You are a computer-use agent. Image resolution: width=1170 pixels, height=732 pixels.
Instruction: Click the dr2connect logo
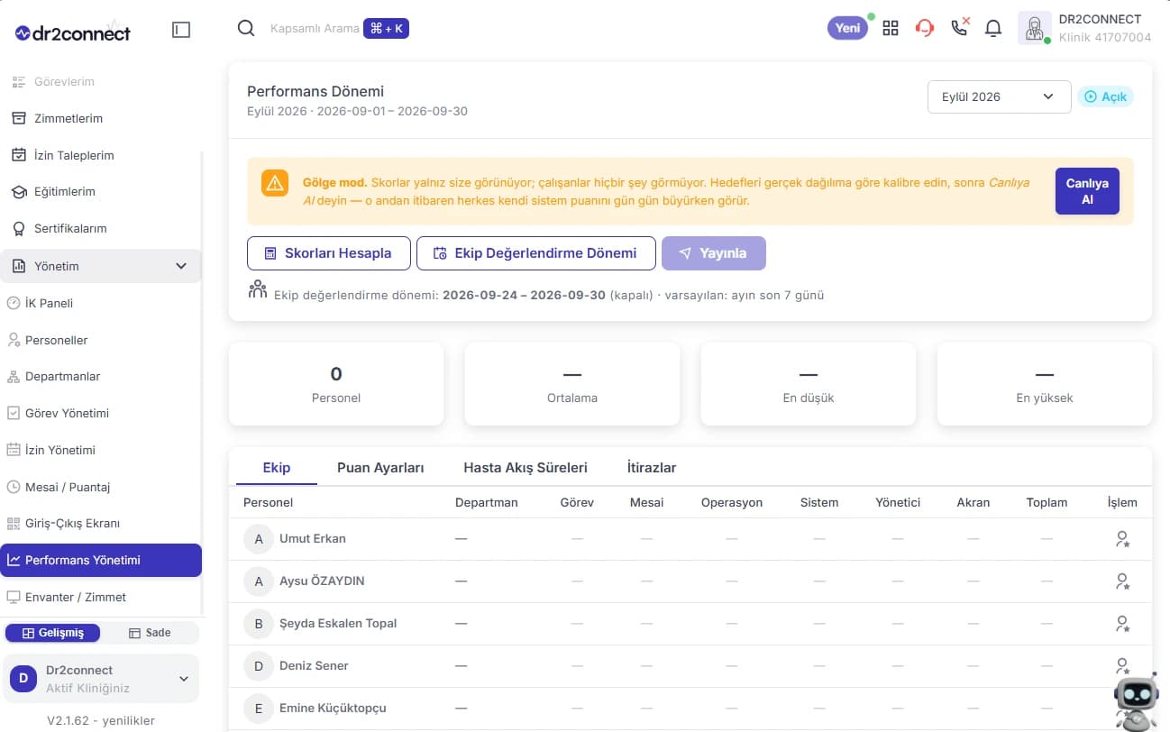pyautogui.click(x=73, y=32)
